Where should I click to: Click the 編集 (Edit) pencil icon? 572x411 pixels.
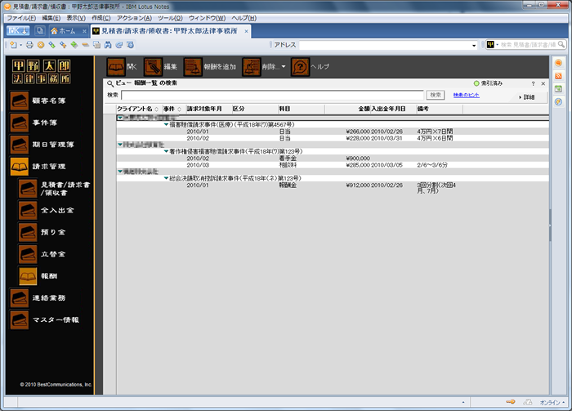click(x=153, y=67)
